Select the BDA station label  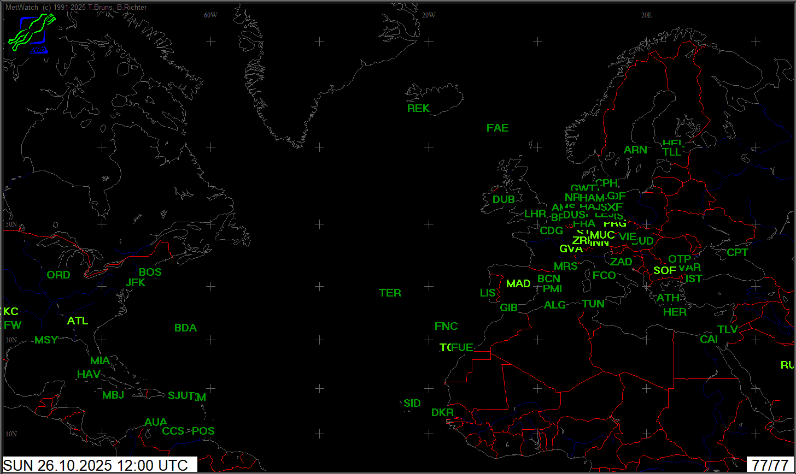click(185, 328)
